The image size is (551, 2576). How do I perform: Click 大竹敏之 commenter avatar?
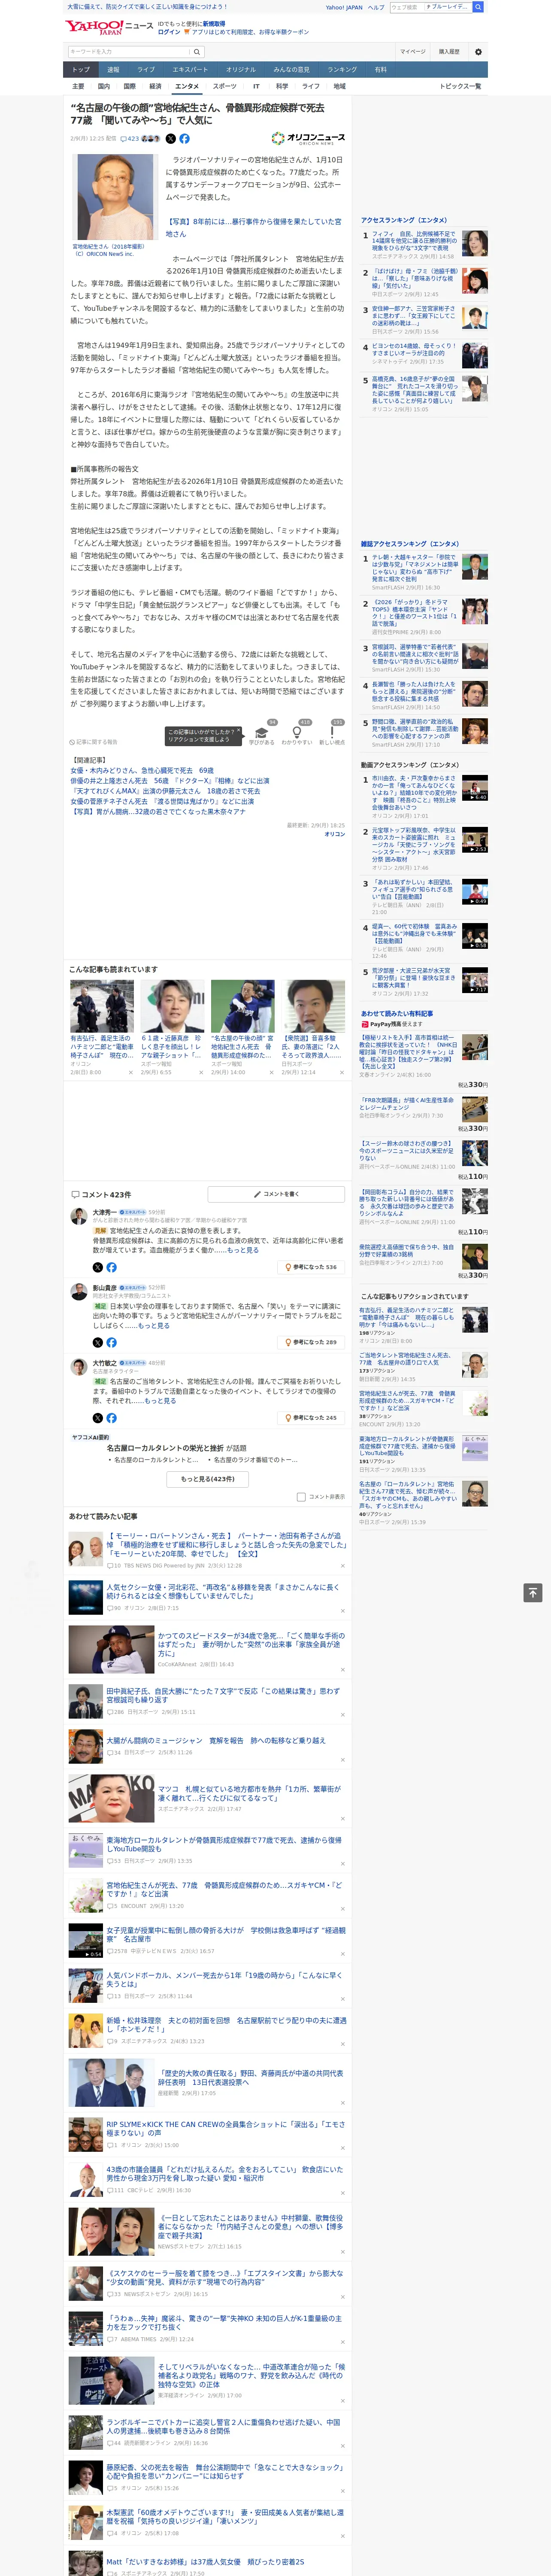coord(78,1367)
